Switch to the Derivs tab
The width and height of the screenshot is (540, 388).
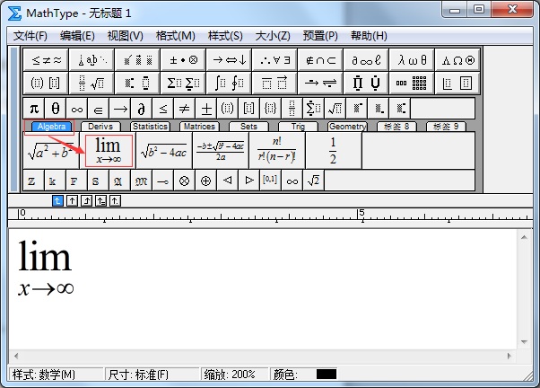100,127
